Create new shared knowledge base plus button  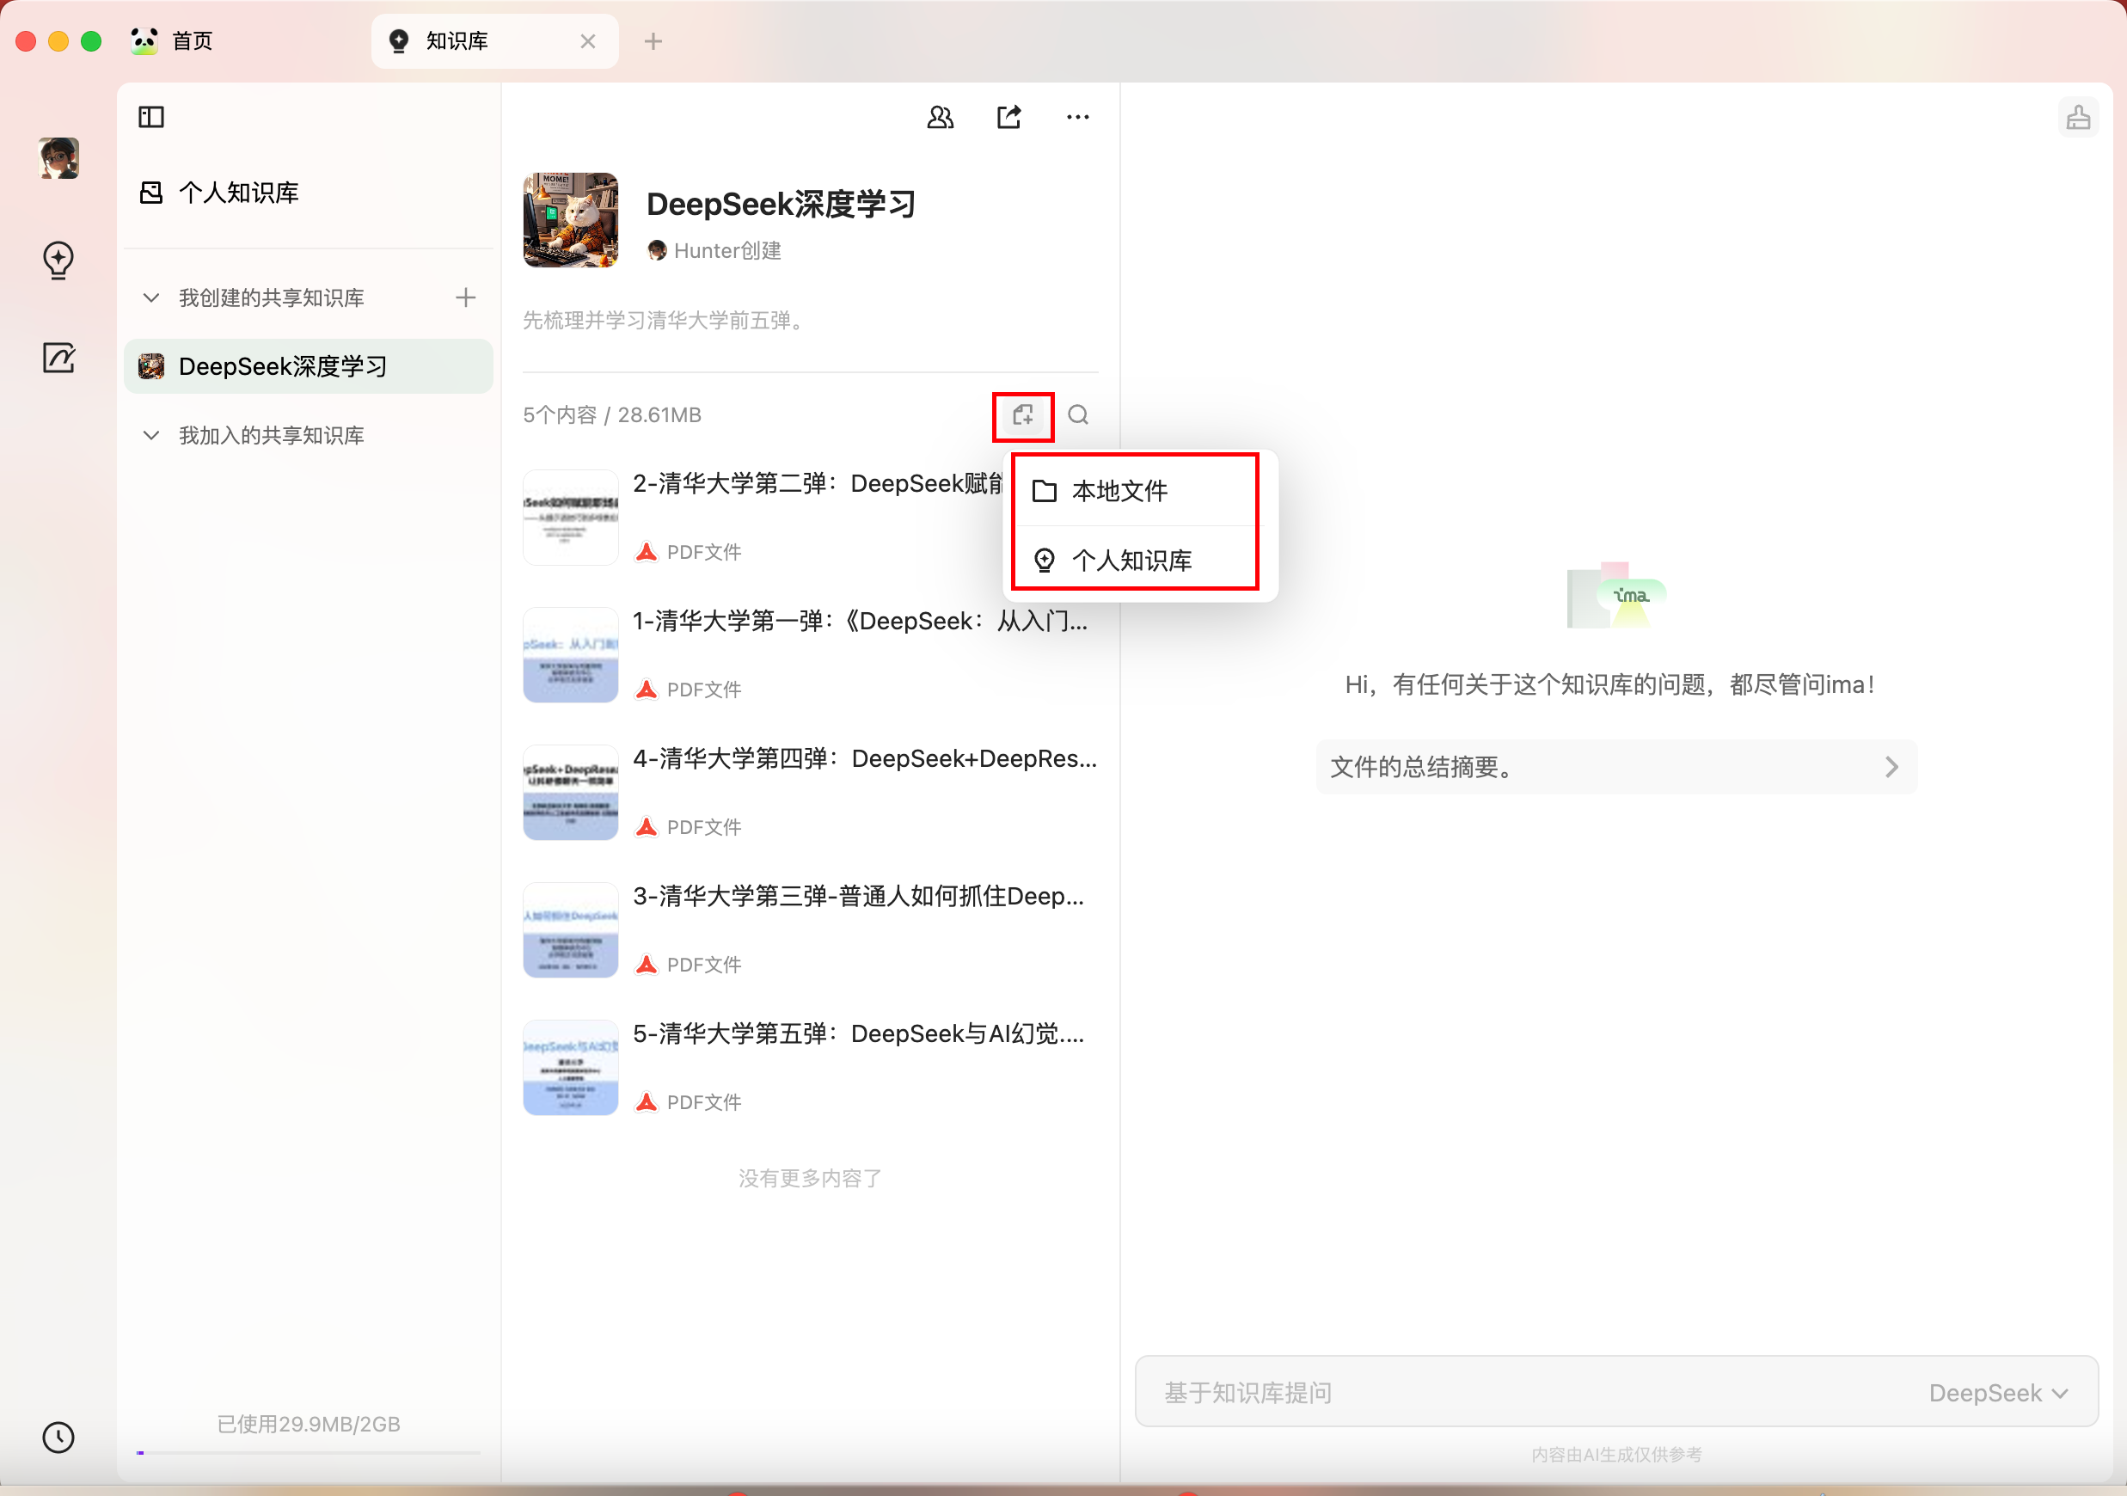pos(466,297)
